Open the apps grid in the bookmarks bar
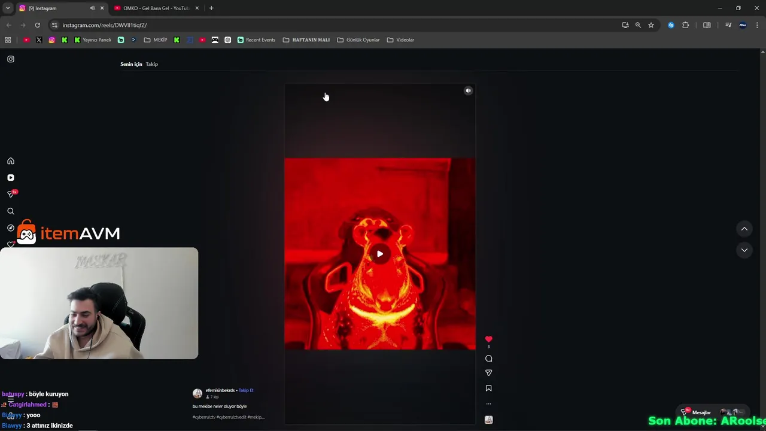Viewport: 766px width, 431px height. coord(8,40)
